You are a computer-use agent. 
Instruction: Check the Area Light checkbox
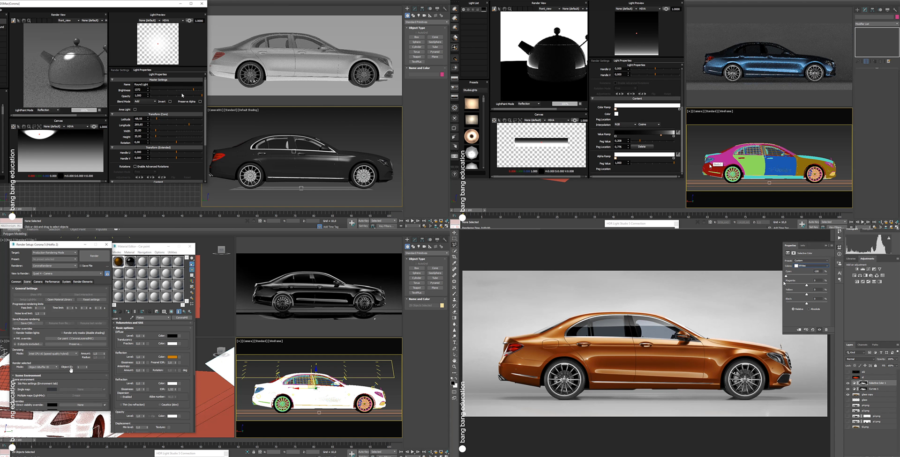(x=135, y=110)
